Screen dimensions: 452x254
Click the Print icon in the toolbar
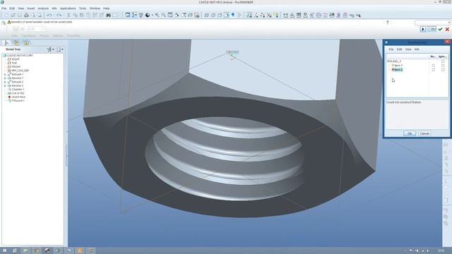coord(26,15)
